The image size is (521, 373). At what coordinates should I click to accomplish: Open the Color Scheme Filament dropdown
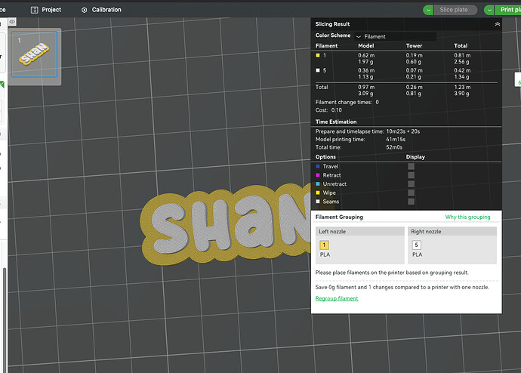click(396, 36)
